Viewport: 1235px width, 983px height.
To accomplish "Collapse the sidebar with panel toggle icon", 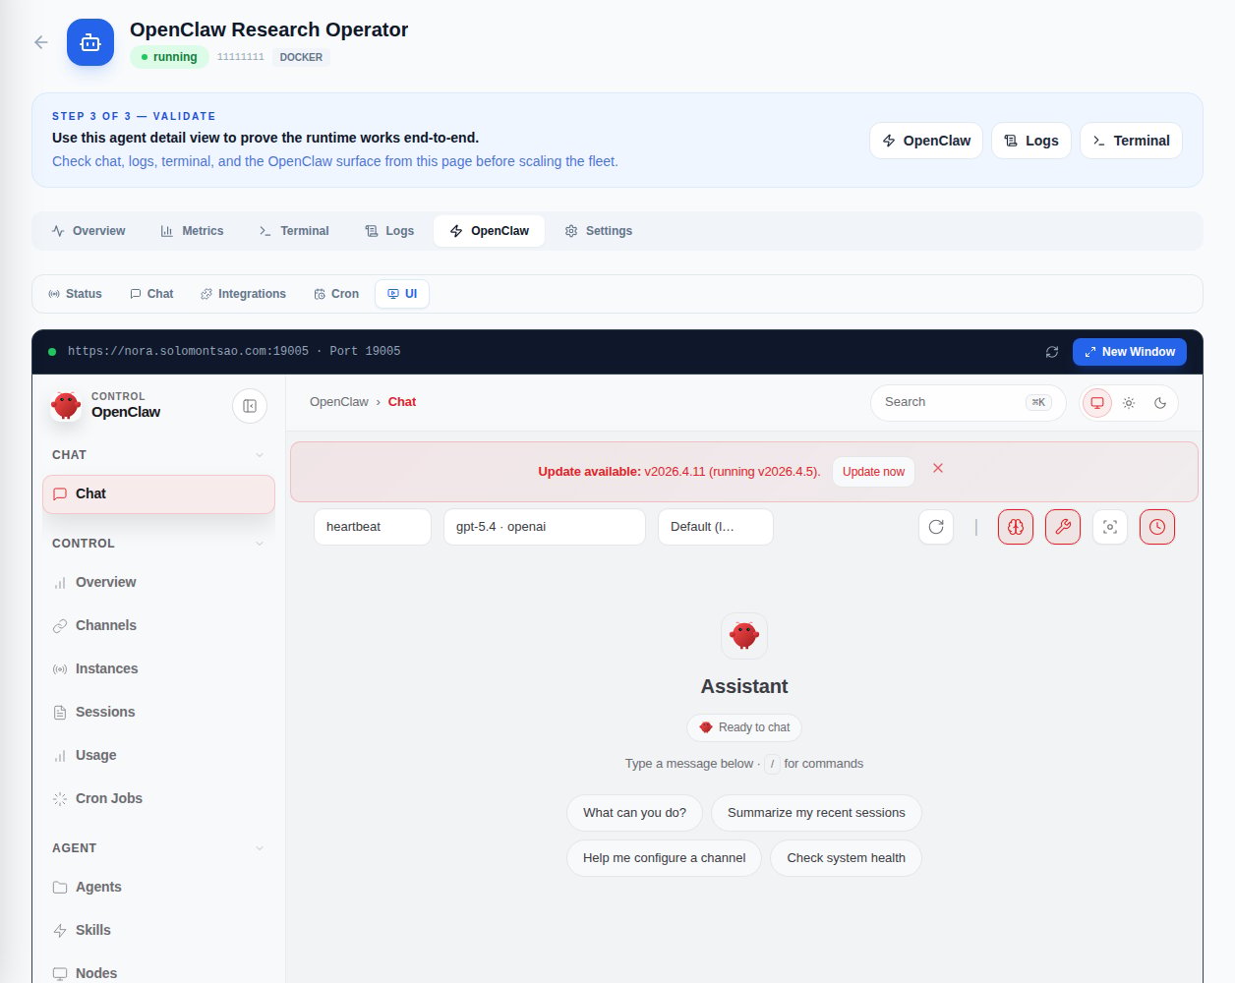I will 250,406.
